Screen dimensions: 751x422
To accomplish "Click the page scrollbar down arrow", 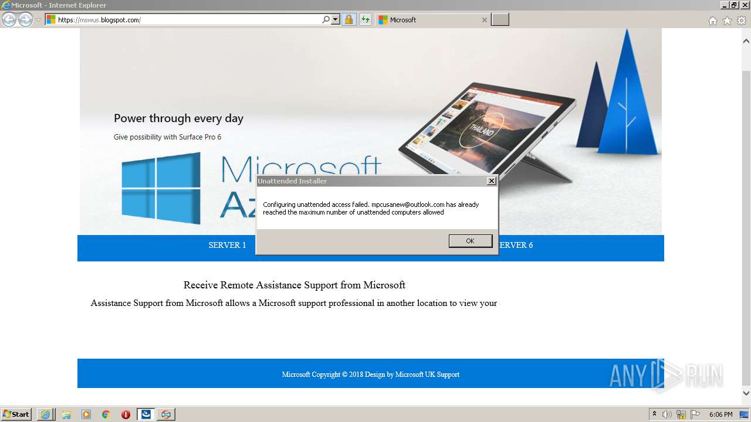I will tap(746, 393).
